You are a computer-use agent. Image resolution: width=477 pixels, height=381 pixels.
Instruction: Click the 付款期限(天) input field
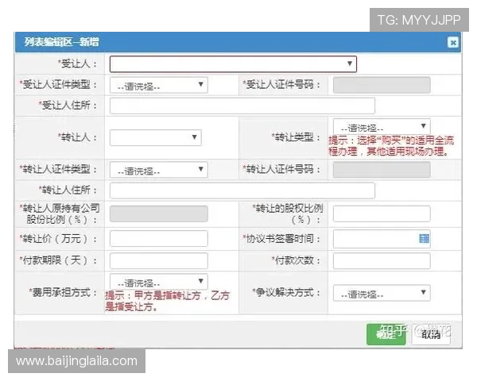[158, 260]
